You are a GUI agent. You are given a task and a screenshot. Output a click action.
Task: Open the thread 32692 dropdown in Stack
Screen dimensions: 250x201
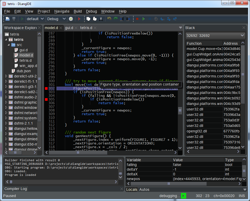point(215,36)
